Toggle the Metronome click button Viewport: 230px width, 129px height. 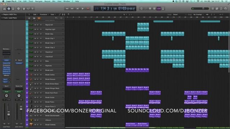(x=163, y=9)
